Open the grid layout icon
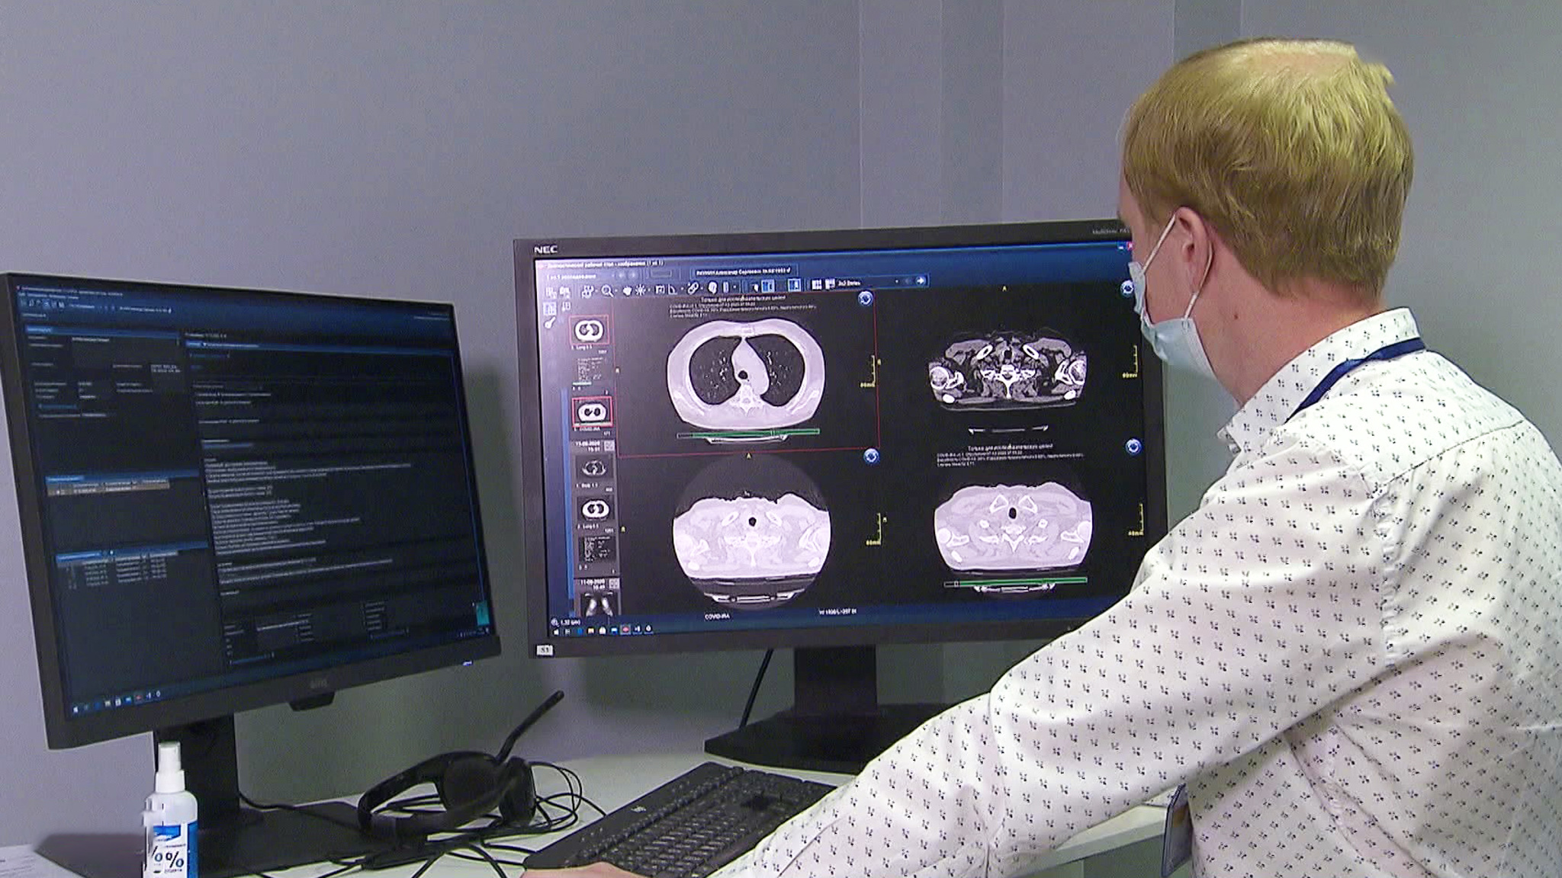 coord(816,284)
